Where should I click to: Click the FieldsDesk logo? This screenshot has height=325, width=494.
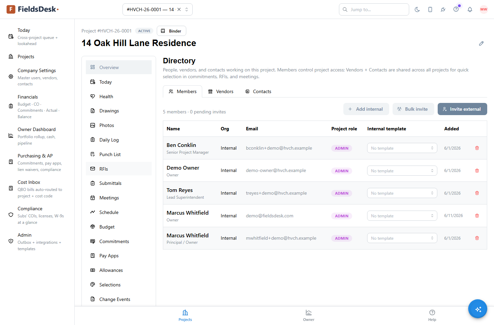point(33,9)
